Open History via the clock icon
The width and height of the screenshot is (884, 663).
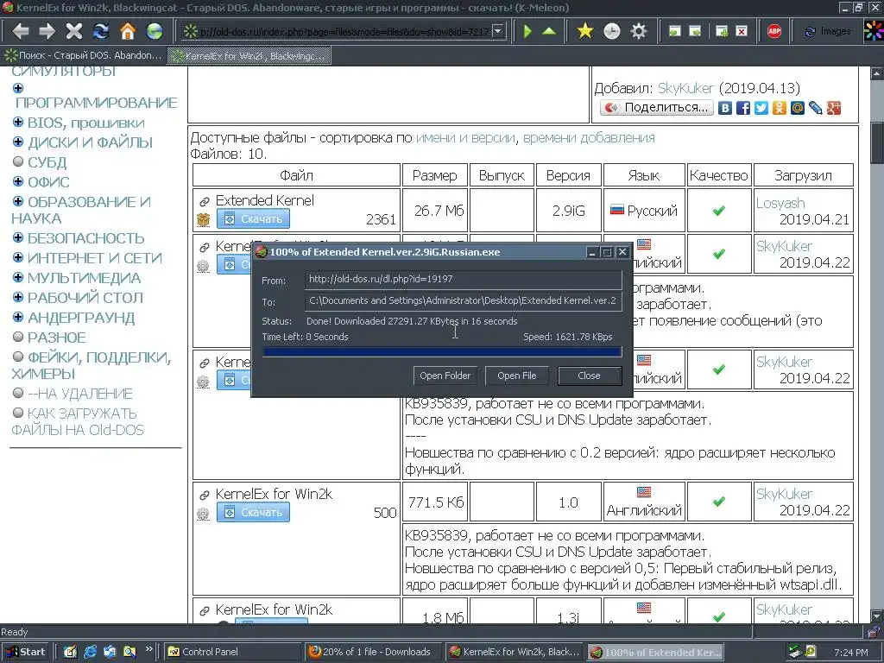(612, 31)
